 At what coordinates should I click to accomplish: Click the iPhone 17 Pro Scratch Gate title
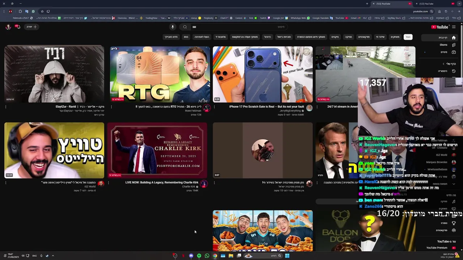267,107
